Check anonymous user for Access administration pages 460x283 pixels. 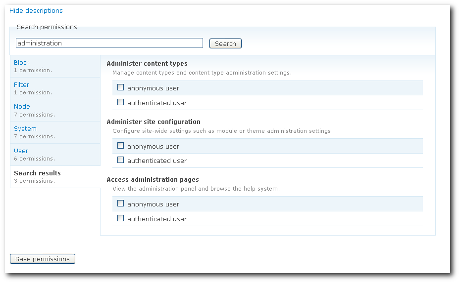click(x=120, y=203)
